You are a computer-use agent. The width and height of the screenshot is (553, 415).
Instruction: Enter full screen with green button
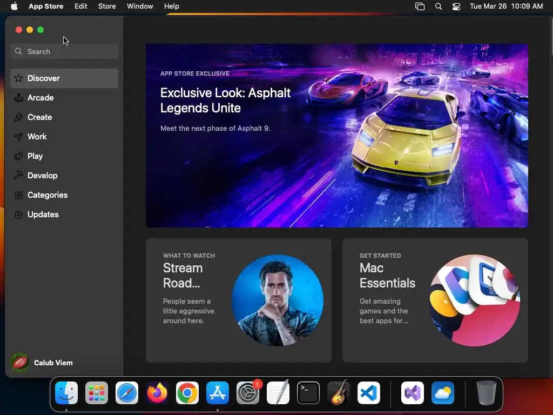[x=41, y=30]
